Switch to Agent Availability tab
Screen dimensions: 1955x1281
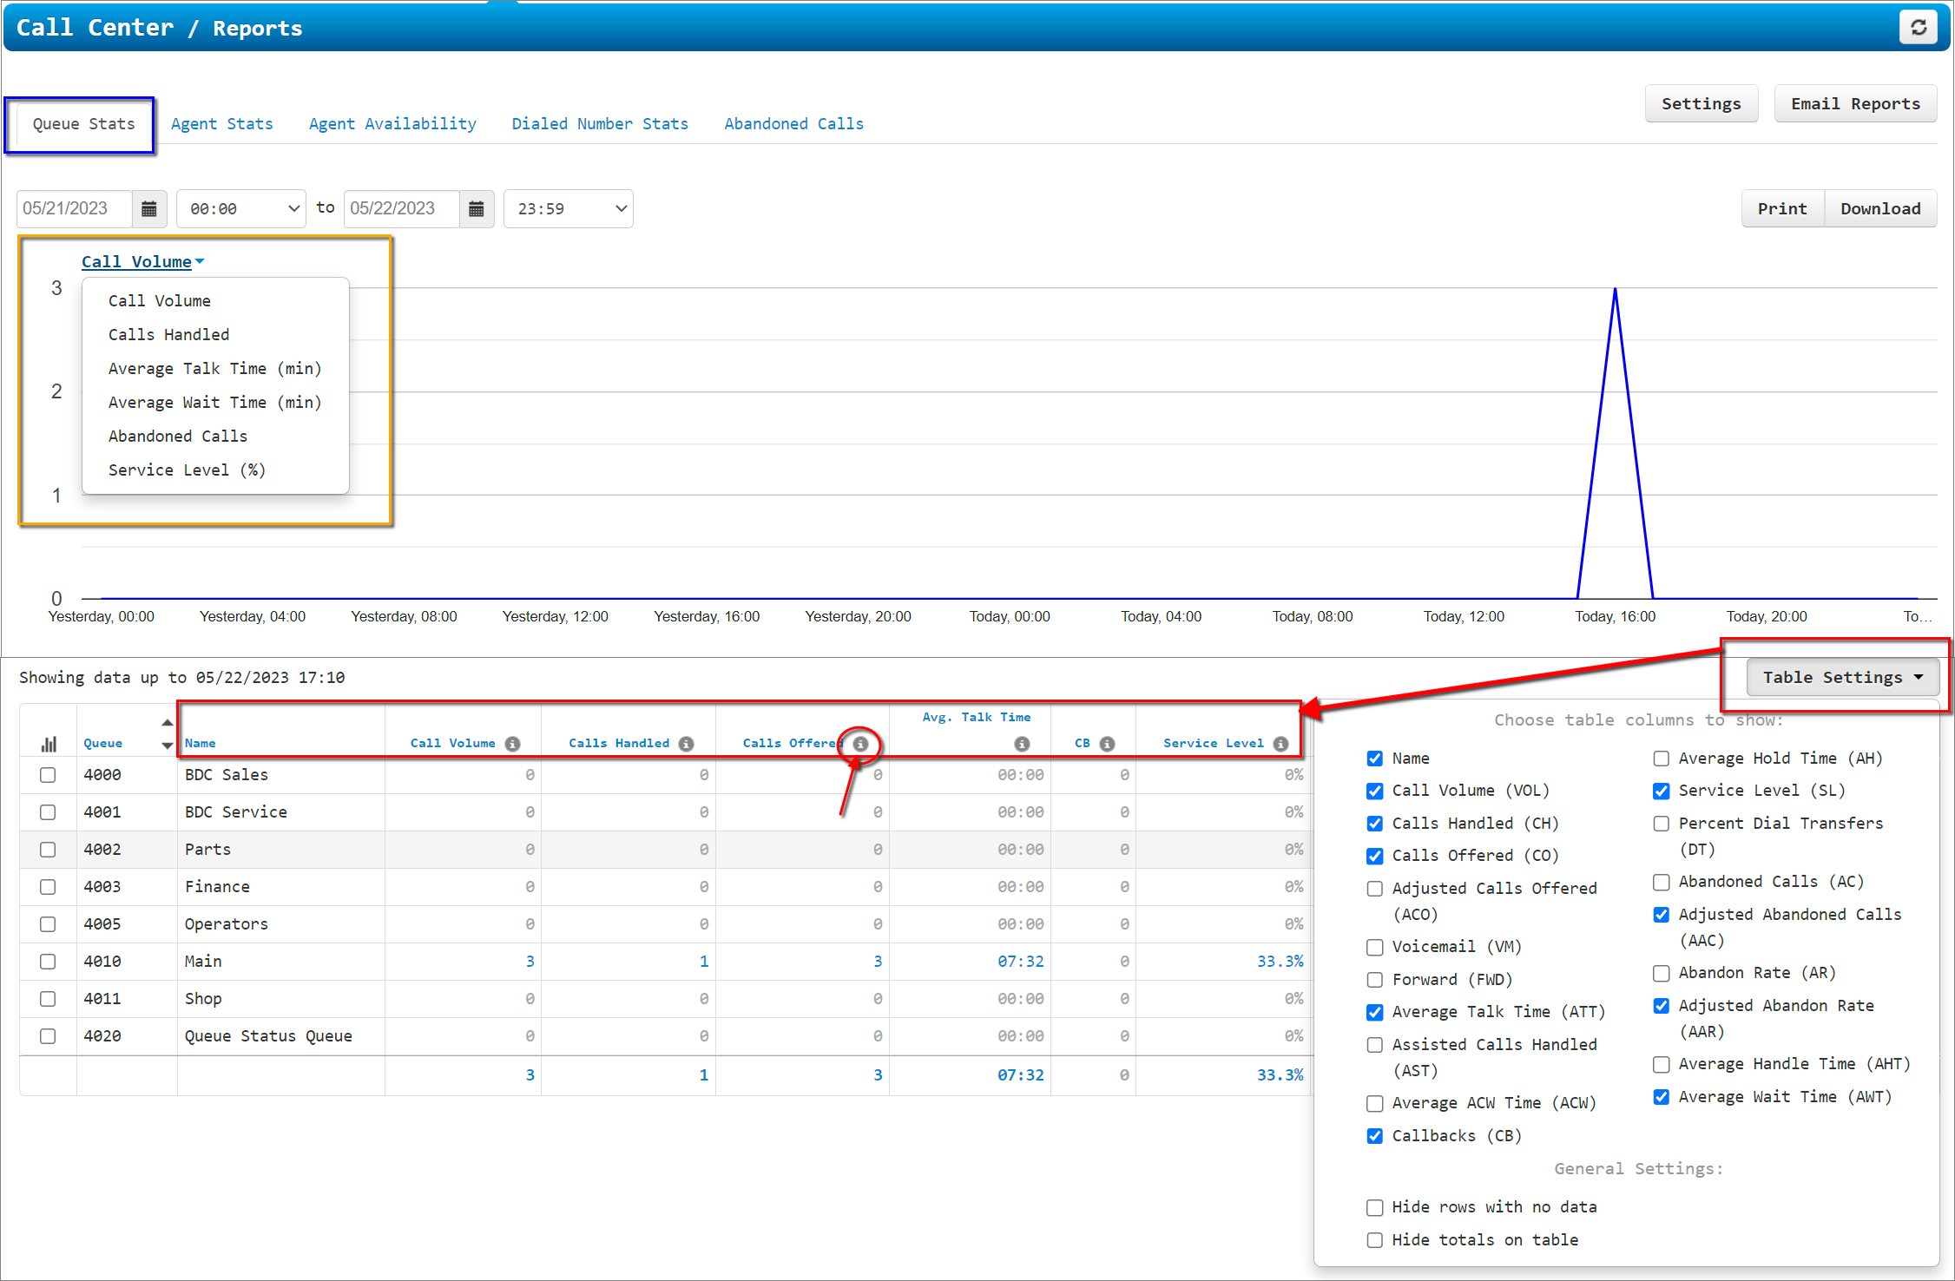[392, 124]
